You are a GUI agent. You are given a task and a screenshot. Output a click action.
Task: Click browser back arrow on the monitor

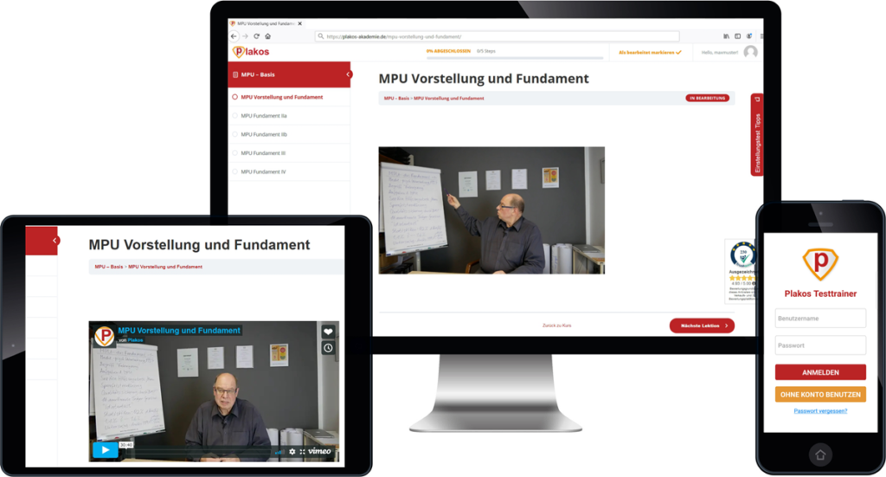(x=234, y=36)
